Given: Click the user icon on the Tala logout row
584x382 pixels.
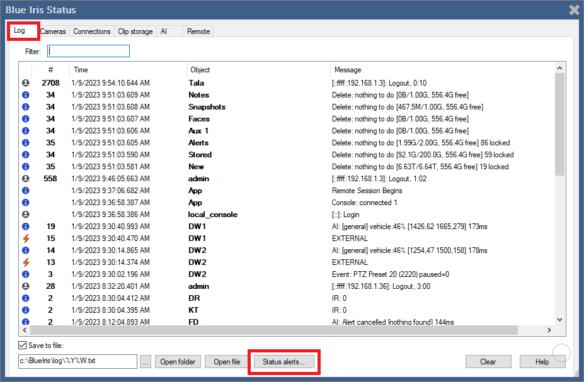Looking at the screenshot, I should click(25, 83).
